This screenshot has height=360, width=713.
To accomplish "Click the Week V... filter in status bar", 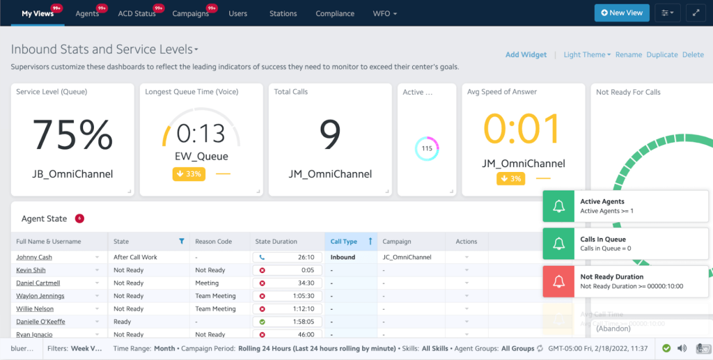I will (x=87, y=349).
